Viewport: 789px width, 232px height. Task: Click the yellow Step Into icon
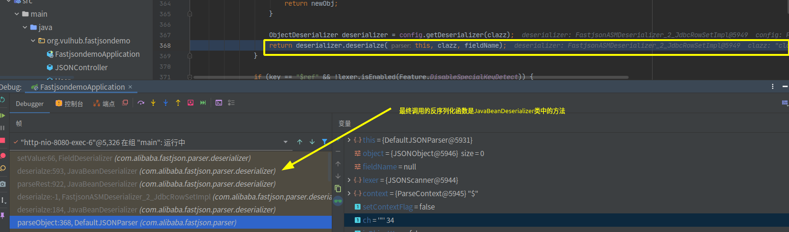point(153,103)
